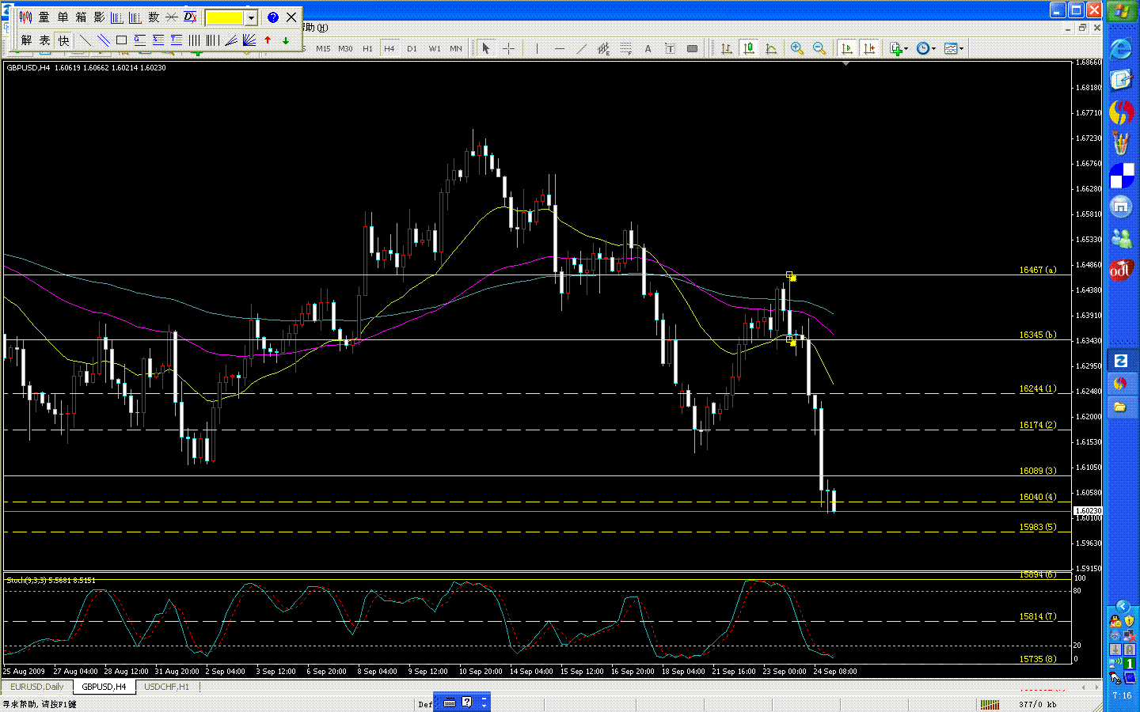Open the EURUSD,Daily chart tab
Image resolution: width=1140 pixels, height=712 pixels.
pyautogui.click(x=37, y=687)
